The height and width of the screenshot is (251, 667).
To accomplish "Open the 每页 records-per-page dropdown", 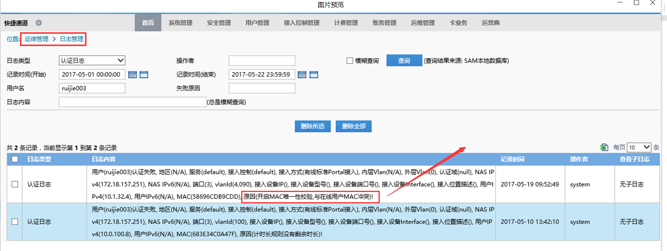I will pos(639,147).
